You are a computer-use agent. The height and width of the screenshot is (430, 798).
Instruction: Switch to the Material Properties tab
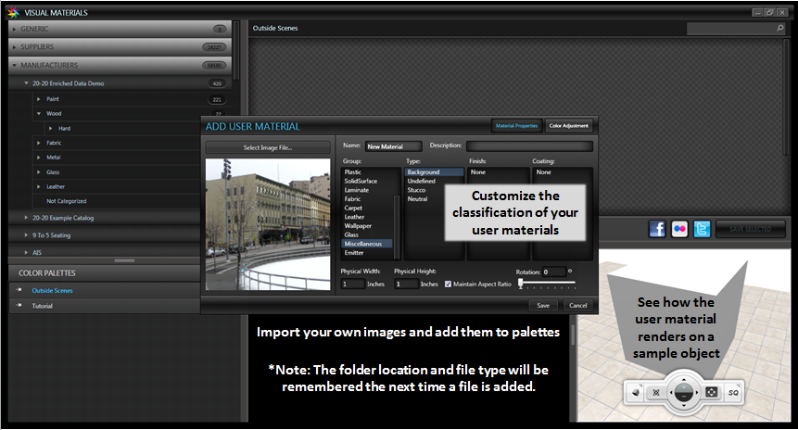pos(516,126)
